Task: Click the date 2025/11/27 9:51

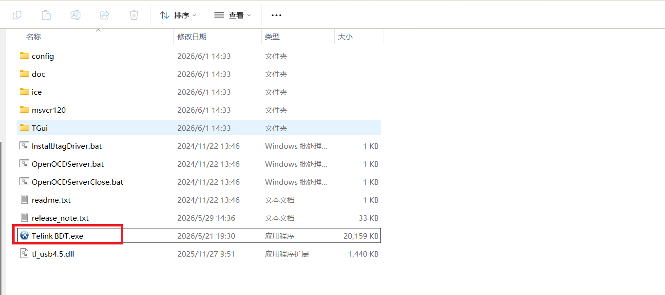Action: [x=206, y=254]
